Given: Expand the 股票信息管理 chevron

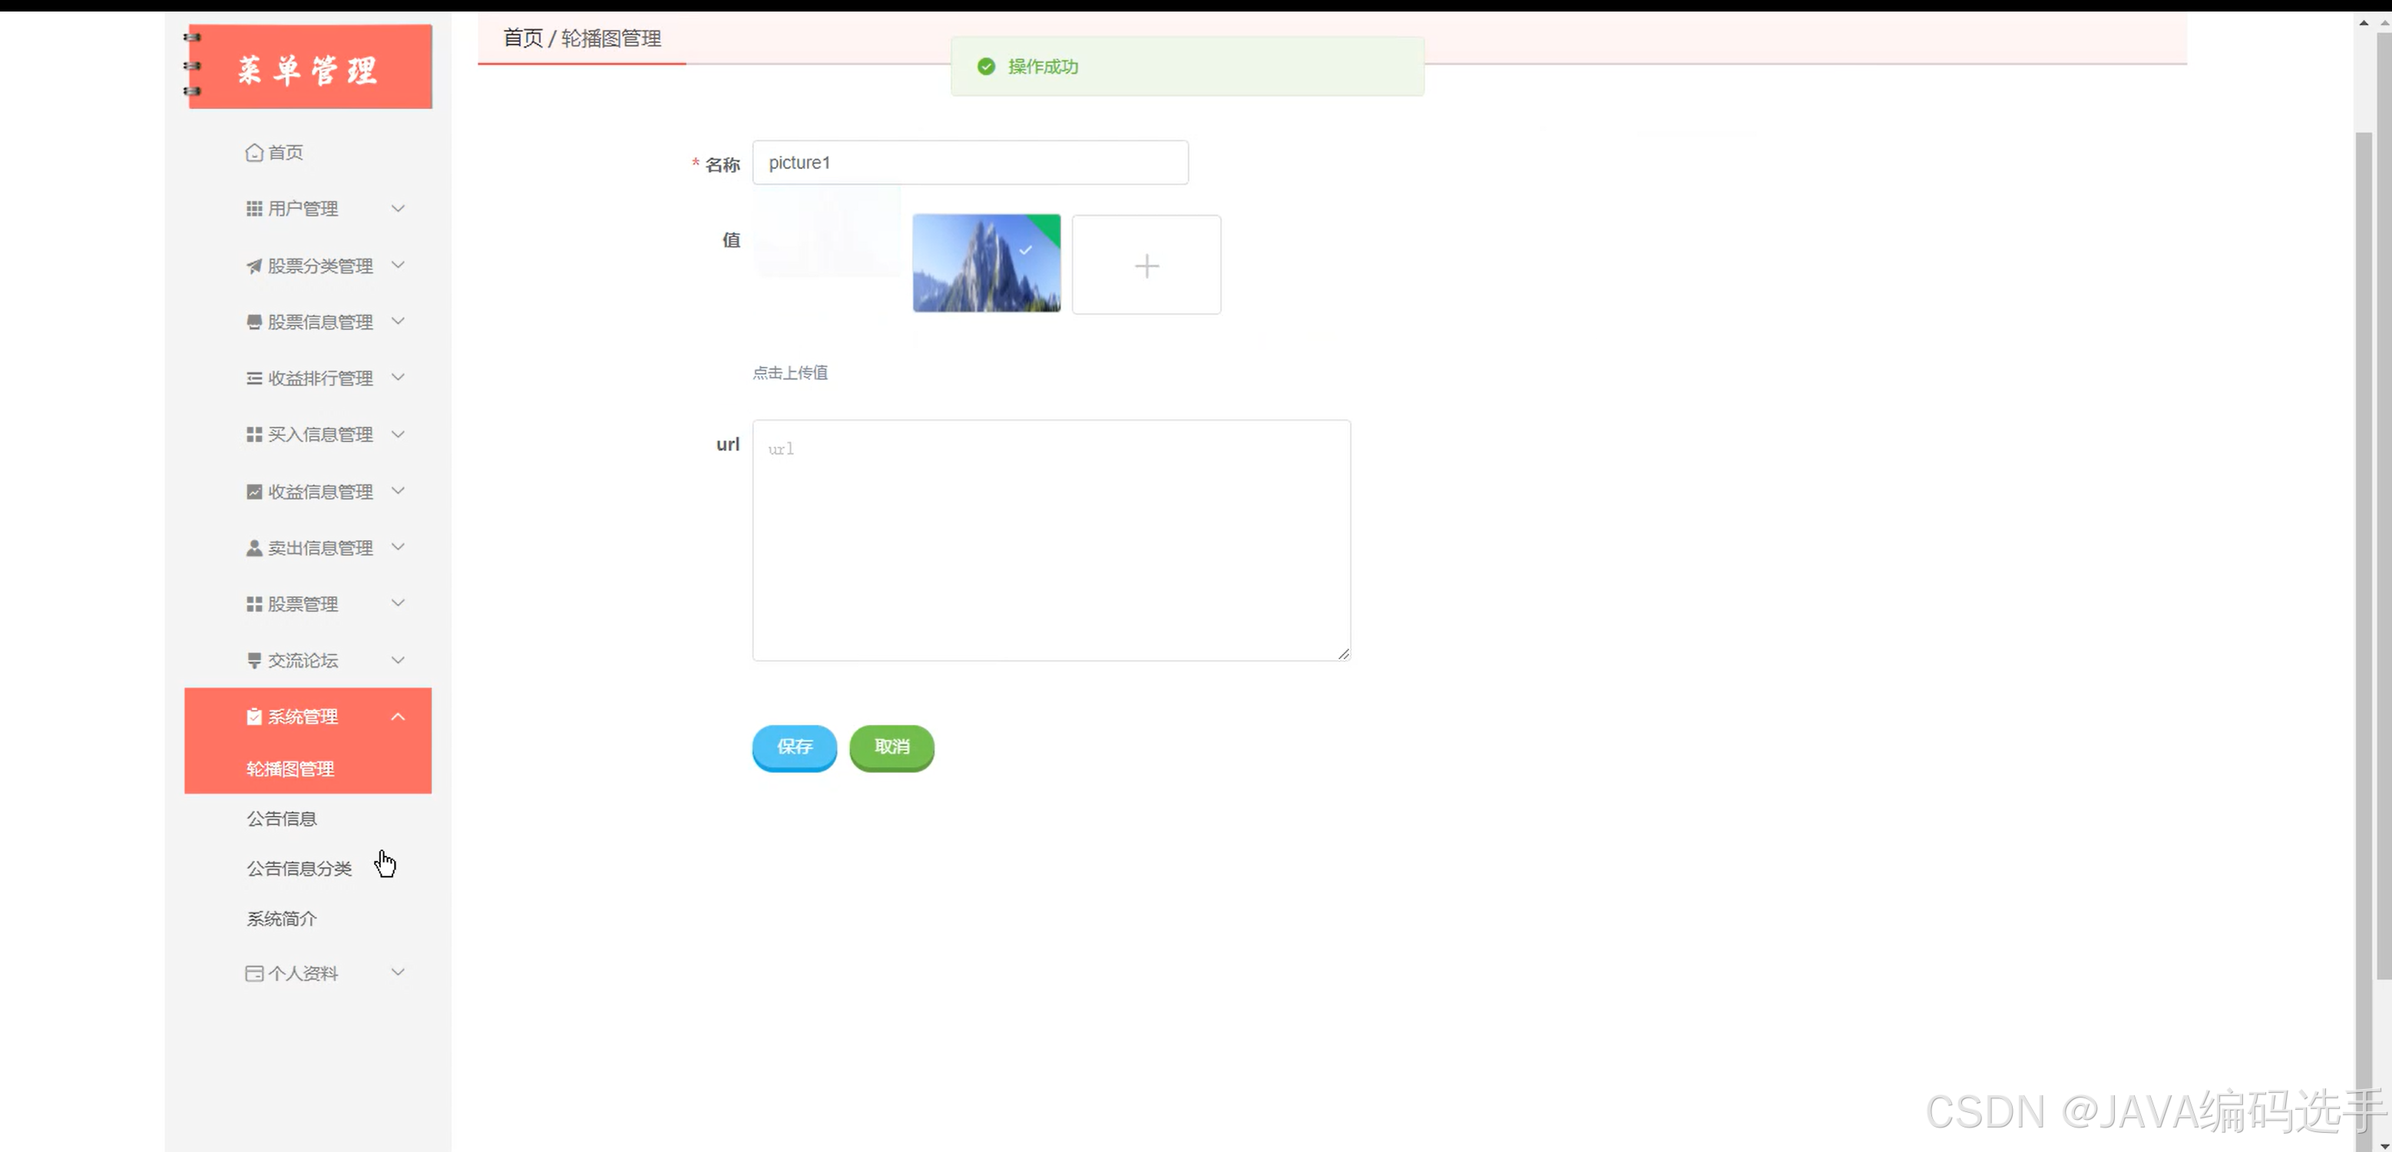Looking at the screenshot, I should pyautogui.click(x=399, y=321).
